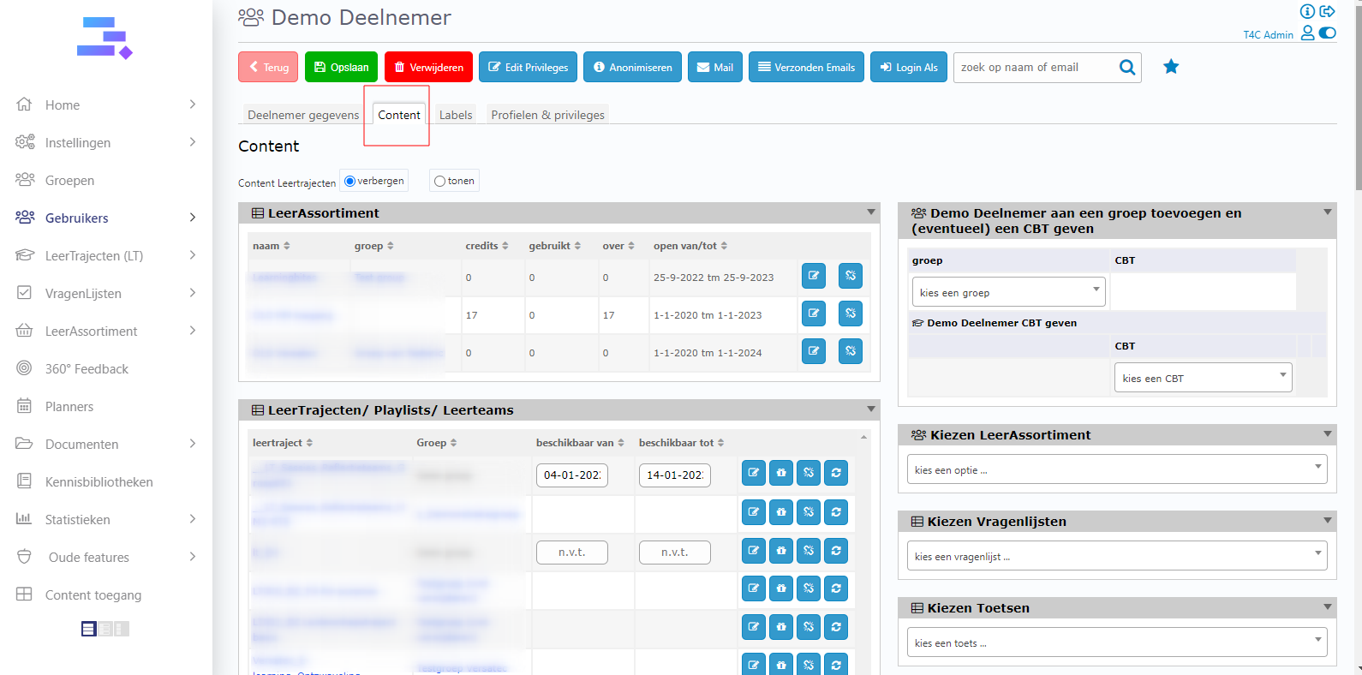
Task: Click the 'beschikbaar van' date field 04-01
Action: pyautogui.click(x=571, y=475)
